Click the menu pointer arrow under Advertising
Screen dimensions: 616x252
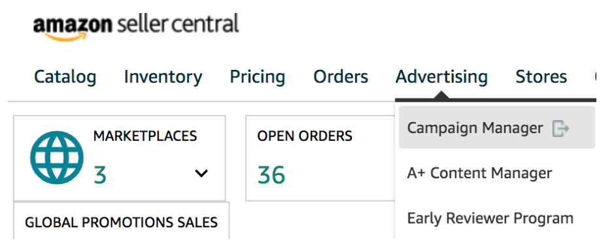(441, 95)
